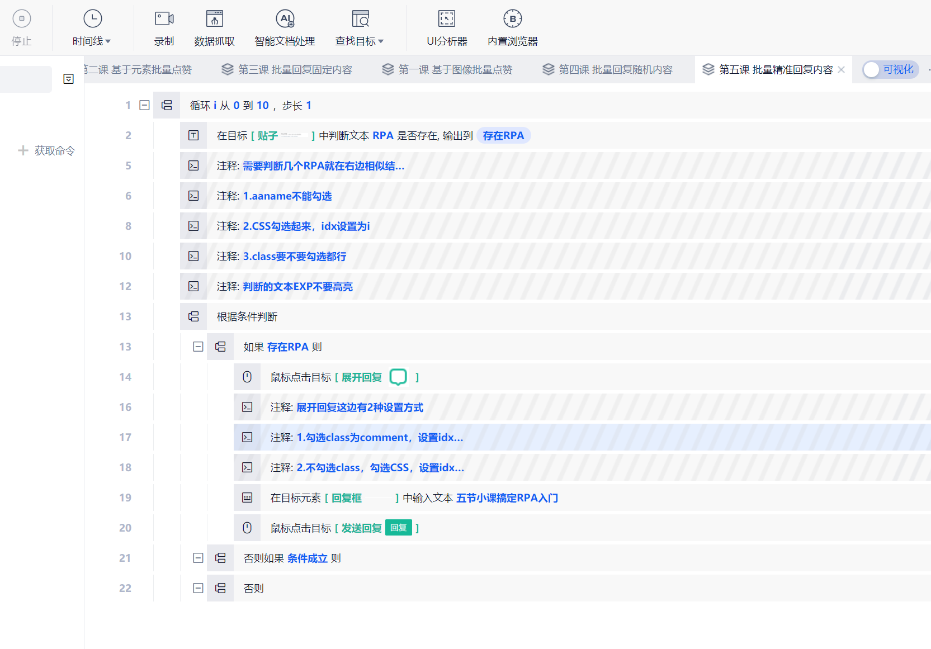Click the green chat bubble target thumbnail
This screenshot has width=931, height=649.
(x=398, y=377)
